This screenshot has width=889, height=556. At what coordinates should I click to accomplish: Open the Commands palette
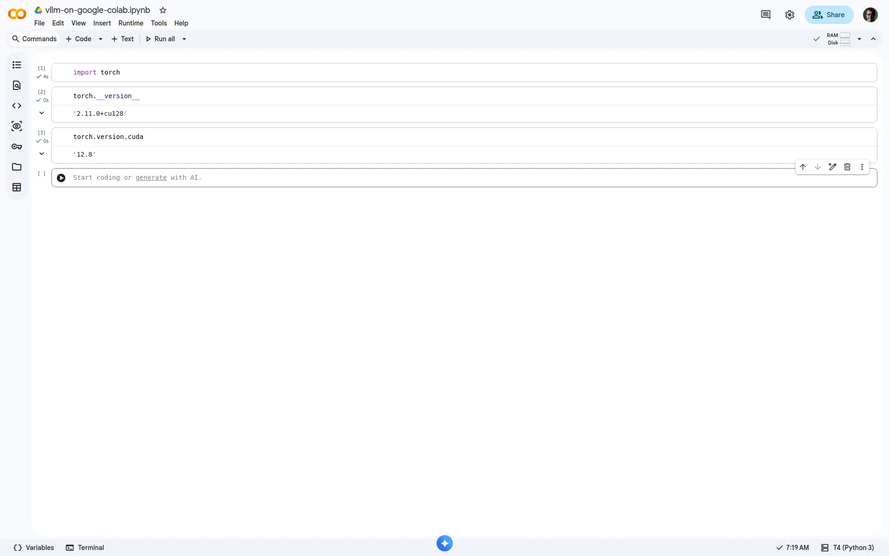35,39
